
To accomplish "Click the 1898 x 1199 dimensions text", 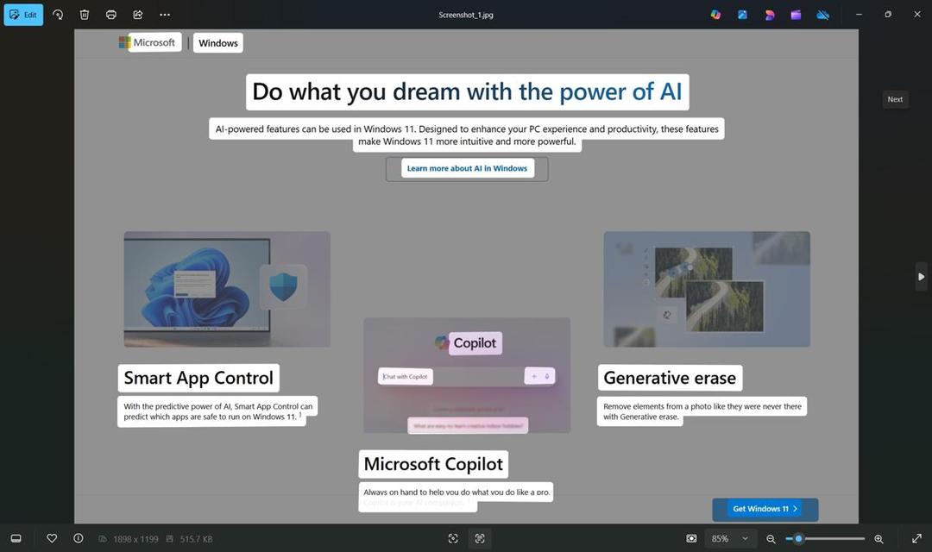I will point(135,539).
